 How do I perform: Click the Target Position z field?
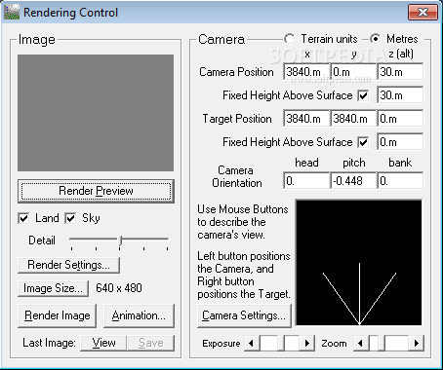coord(400,119)
